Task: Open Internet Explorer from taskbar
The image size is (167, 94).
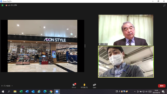Action: (39, 92)
